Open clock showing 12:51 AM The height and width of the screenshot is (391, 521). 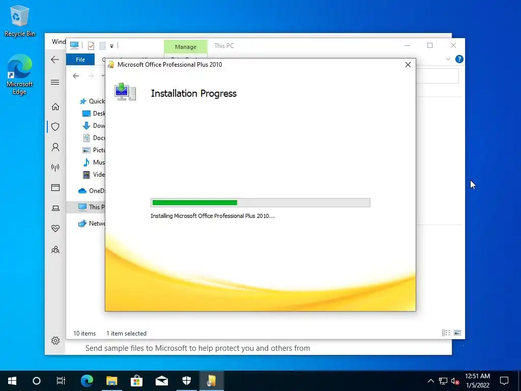click(477, 381)
